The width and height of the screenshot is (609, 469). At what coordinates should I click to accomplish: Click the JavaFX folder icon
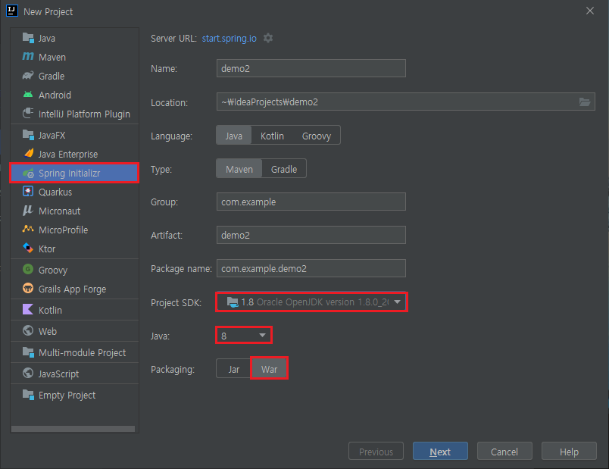coord(28,135)
